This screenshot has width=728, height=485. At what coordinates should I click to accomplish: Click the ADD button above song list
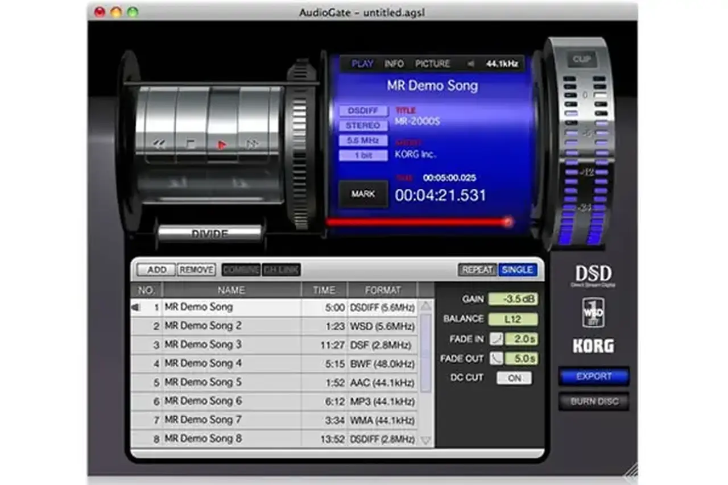[156, 270]
